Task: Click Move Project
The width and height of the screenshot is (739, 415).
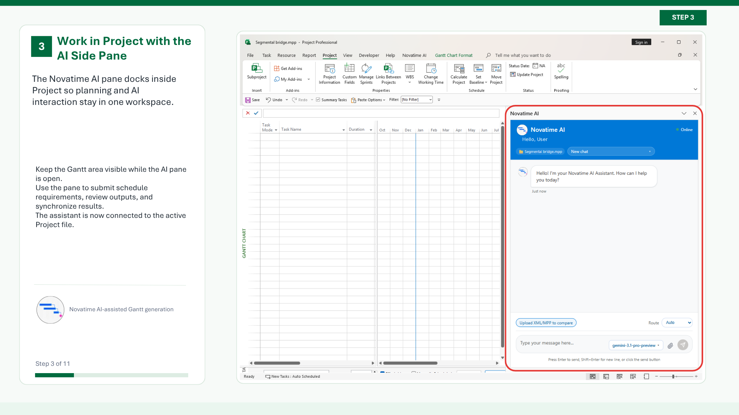Action: pos(496,74)
